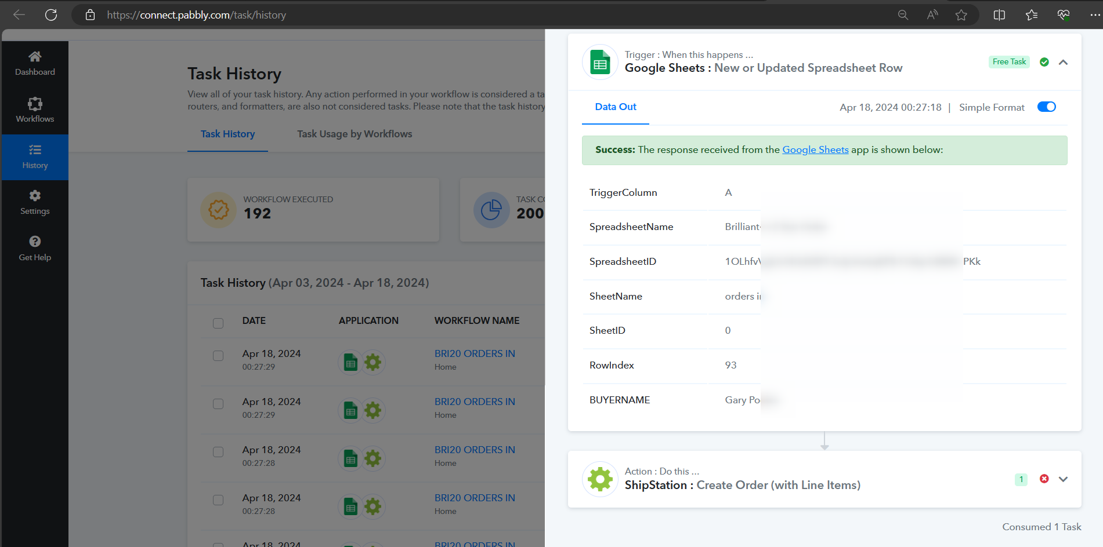Open Get Help in the sidebar
The image size is (1103, 547).
(35, 249)
